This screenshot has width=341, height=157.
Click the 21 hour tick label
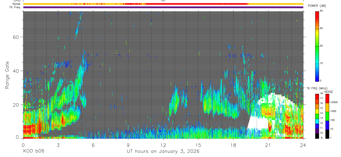[268, 145]
